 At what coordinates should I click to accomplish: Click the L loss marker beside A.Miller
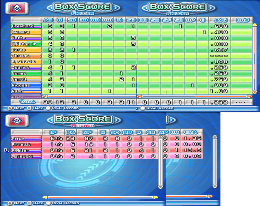[7, 150]
